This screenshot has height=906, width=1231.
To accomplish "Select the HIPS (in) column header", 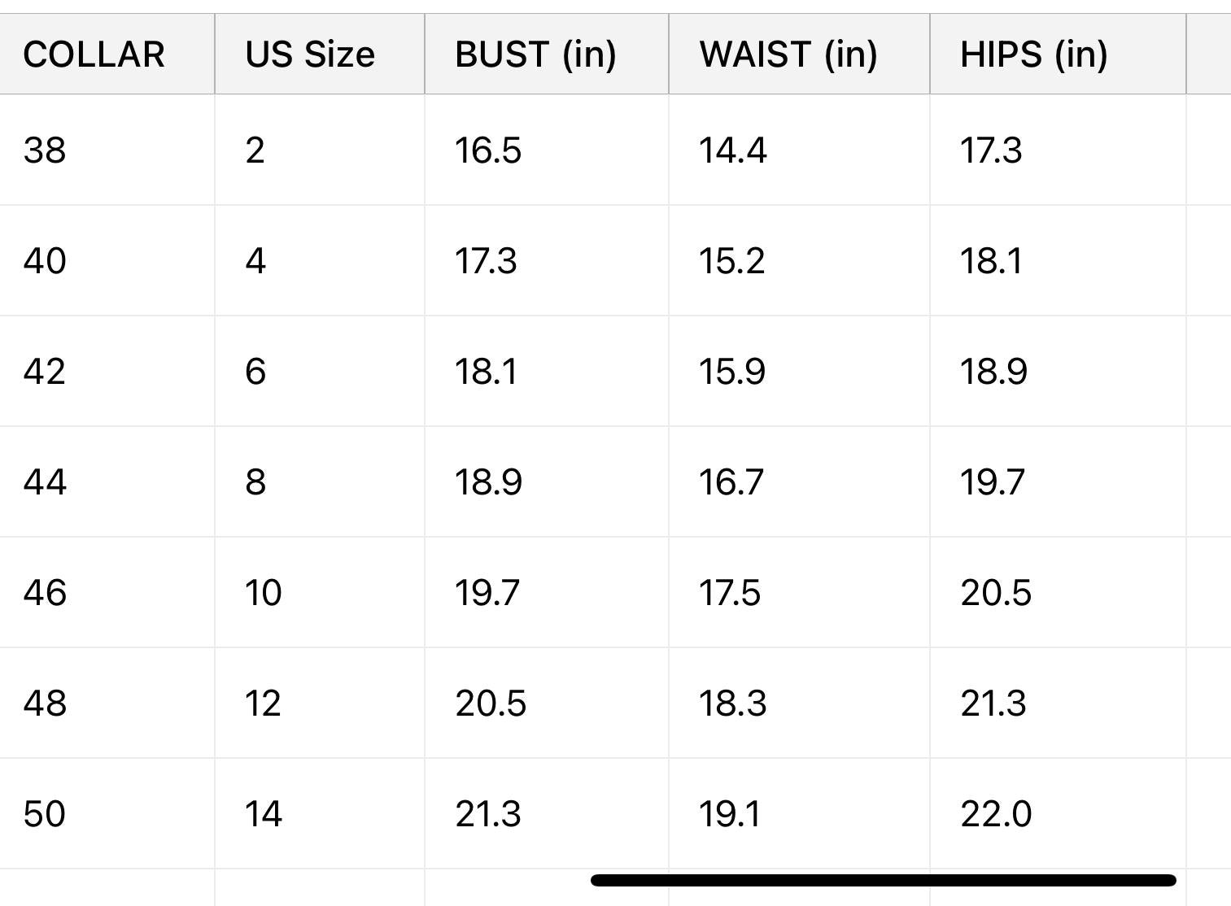I will click(1033, 54).
